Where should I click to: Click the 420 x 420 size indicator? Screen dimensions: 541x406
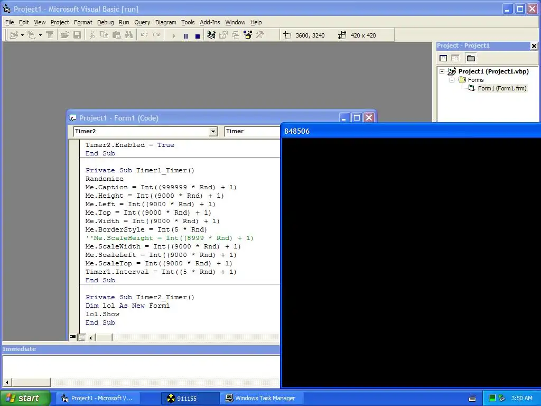point(357,35)
